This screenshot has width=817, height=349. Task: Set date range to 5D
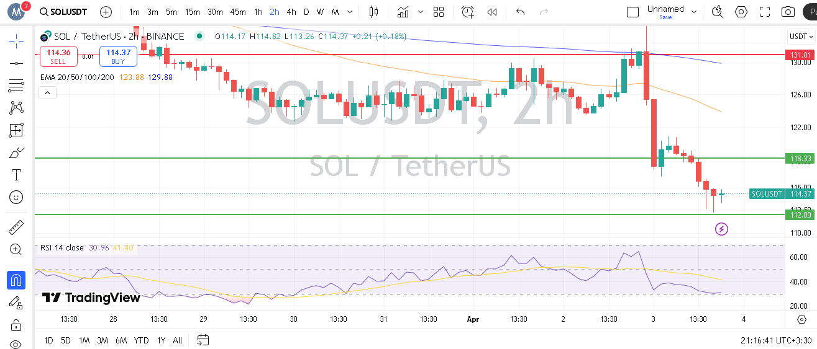point(66,340)
